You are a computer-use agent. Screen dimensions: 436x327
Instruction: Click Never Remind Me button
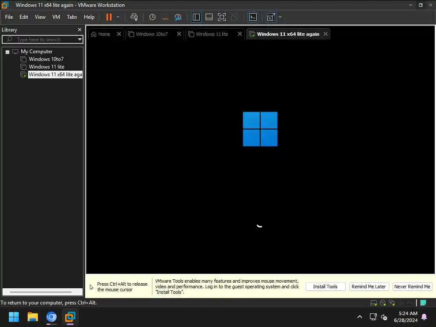point(412,287)
